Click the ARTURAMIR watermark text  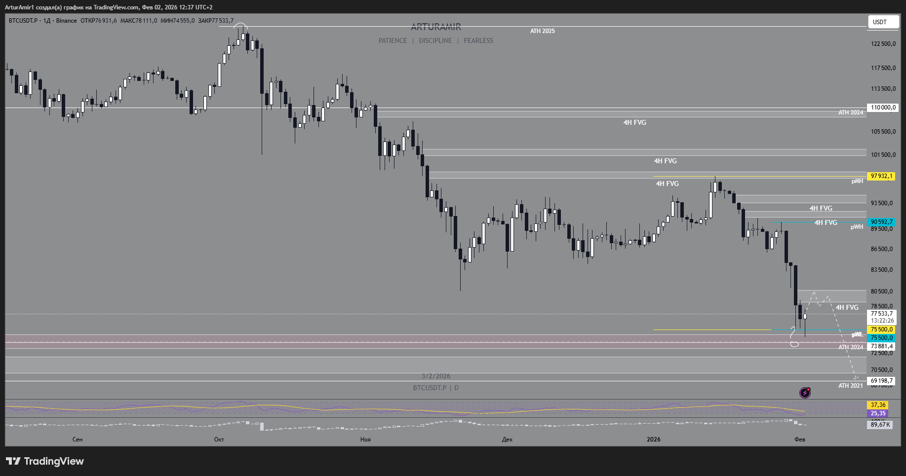pyautogui.click(x=436, y=27)
